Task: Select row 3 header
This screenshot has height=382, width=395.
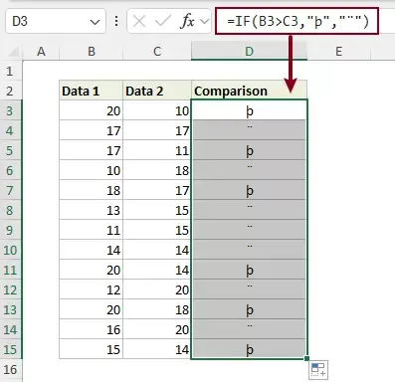Action: pyautogui.click(x=11, y=110)
